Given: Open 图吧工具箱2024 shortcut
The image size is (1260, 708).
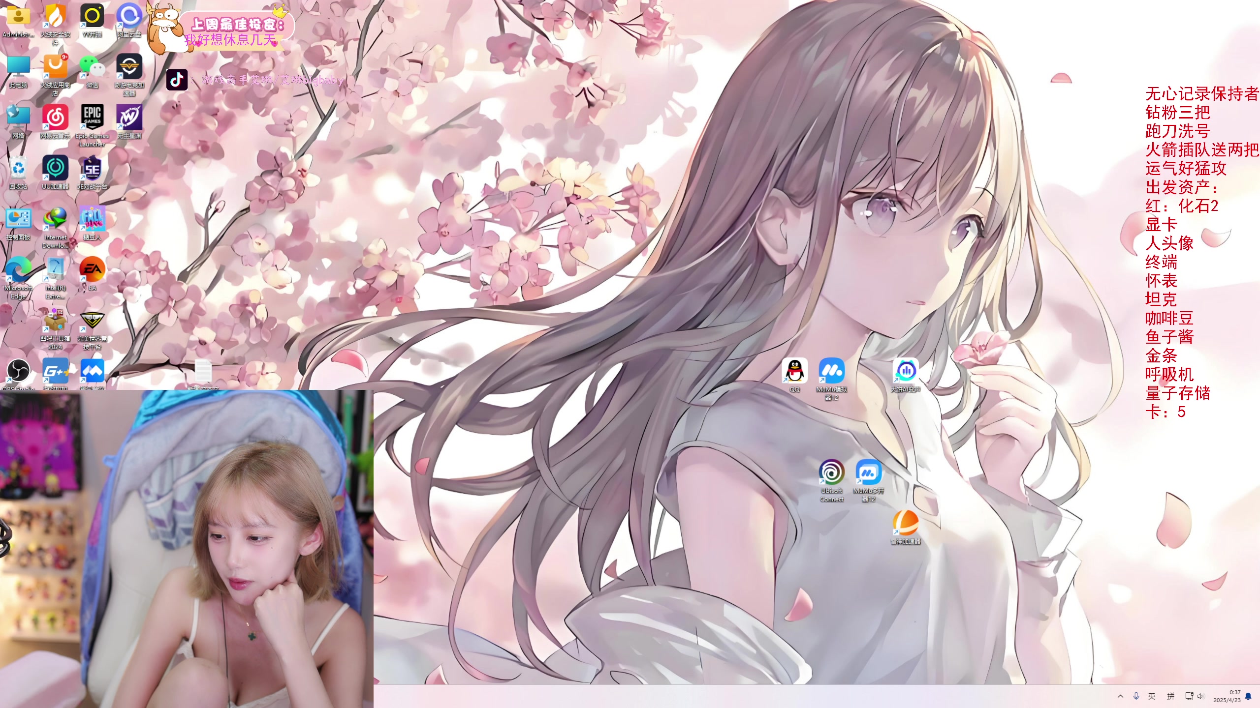Looking at the screenshot, I should pyautogui.click(x=55, y=329).
